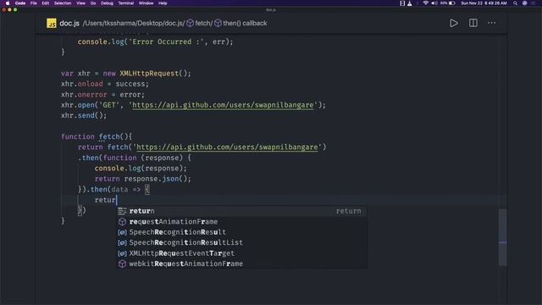Viewport: 542px width, 305px height.
Task: Select the doc.js tab title
Action: click(x=69, y=23)
